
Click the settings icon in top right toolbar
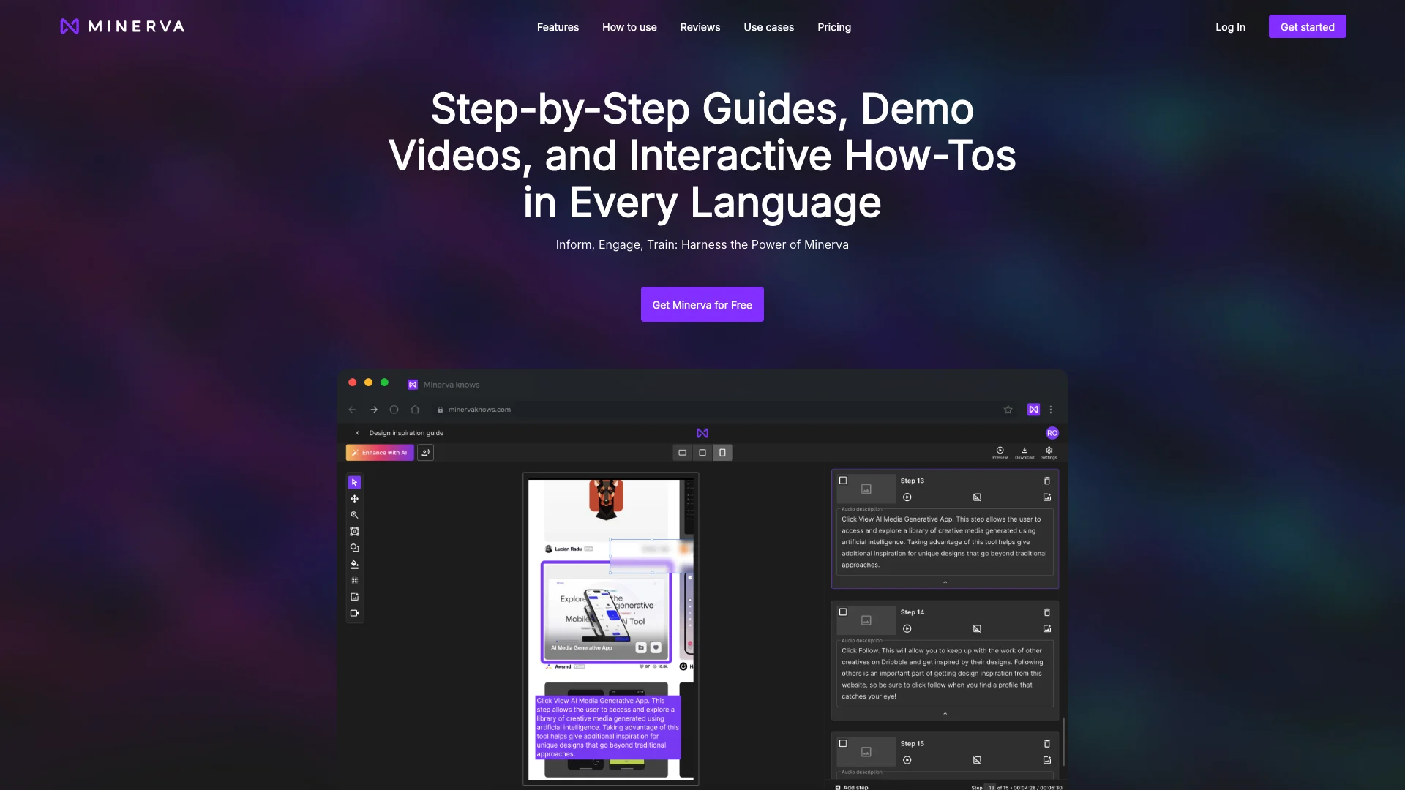point(1049,451)
